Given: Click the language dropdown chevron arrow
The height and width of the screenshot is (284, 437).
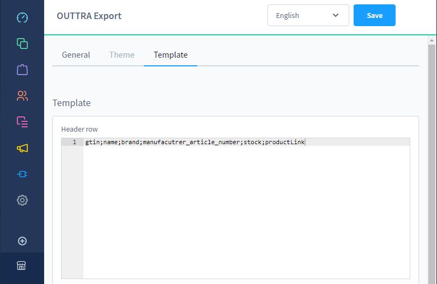Looking at the screenshot, I should tap(336, 15).
